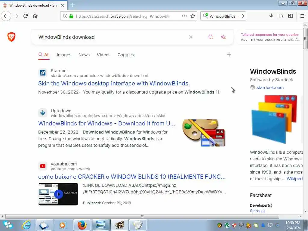Click Stardock developer link in Factsheet

[x=258, y=211]
